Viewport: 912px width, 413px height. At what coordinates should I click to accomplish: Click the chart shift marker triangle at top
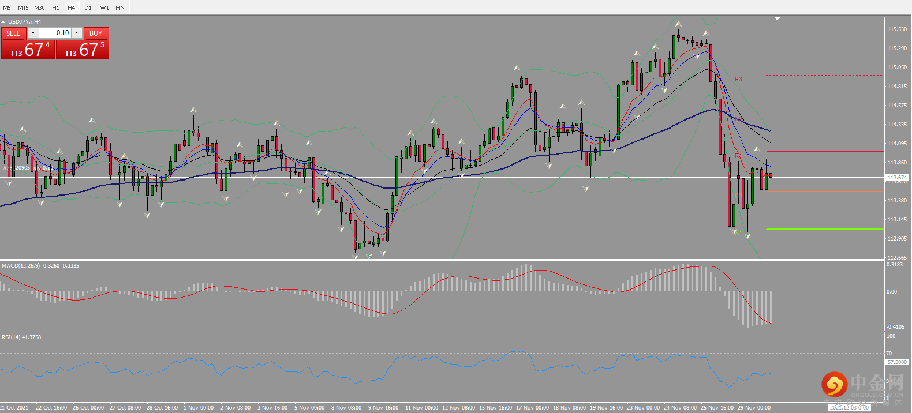[777, 18]
